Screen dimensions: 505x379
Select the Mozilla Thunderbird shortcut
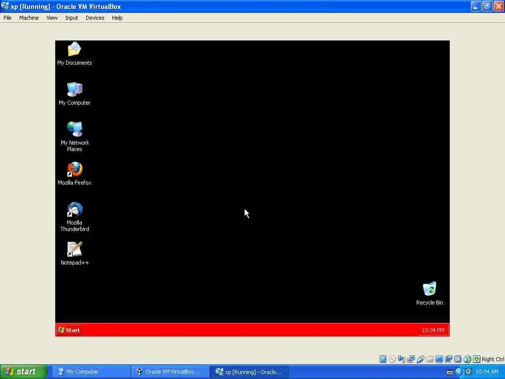pos(74,217)
